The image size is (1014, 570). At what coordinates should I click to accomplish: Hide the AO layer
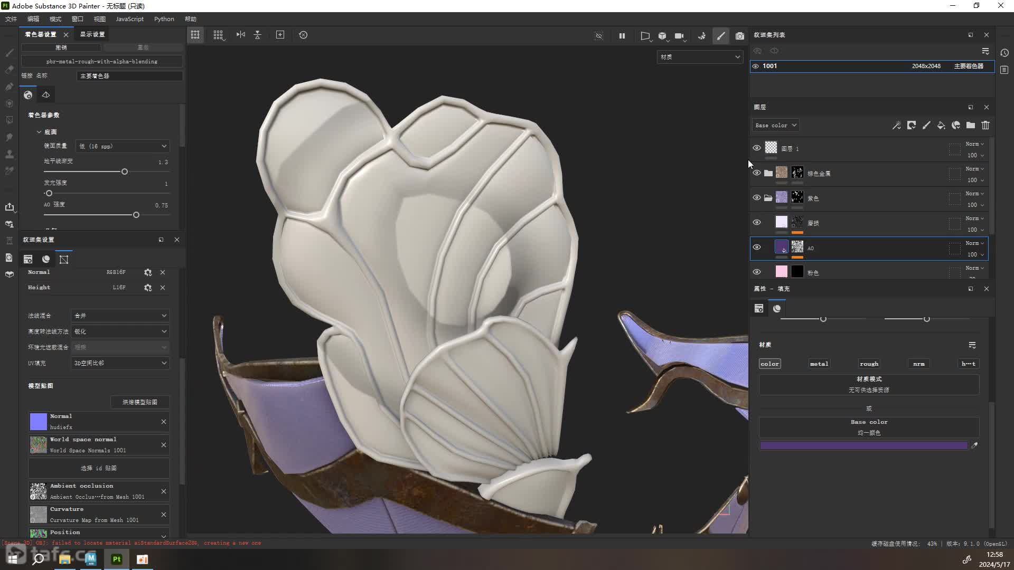pyautogui.click(x=757, y=248)
